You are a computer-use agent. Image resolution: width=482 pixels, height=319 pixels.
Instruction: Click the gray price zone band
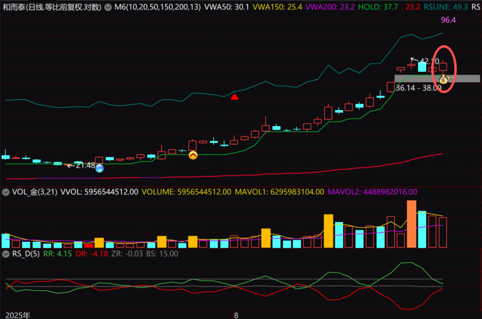tap(437, 78)
